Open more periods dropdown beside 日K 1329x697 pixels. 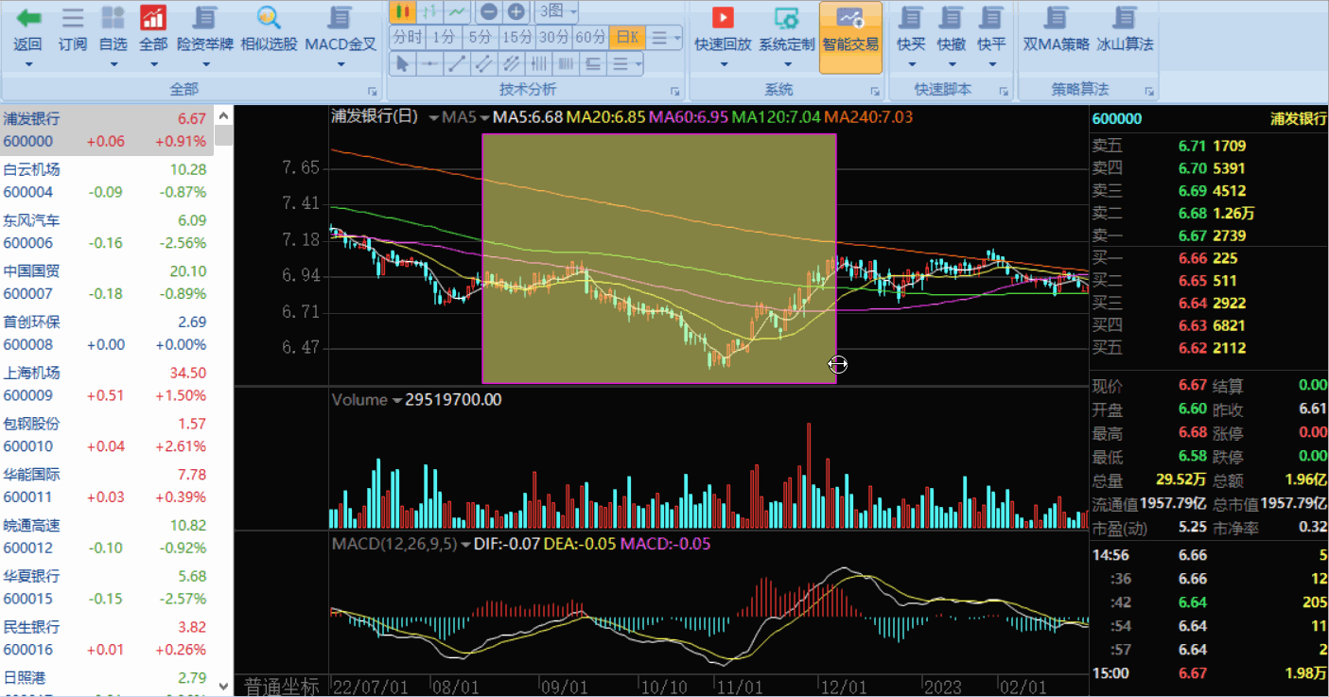pyautogui.click(x=666, y=37)
